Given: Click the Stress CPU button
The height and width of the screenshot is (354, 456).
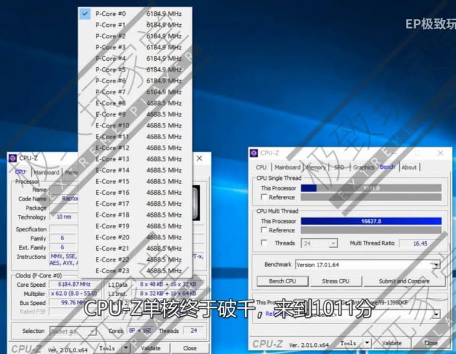Looking at the screenshot, I should 336,281.
